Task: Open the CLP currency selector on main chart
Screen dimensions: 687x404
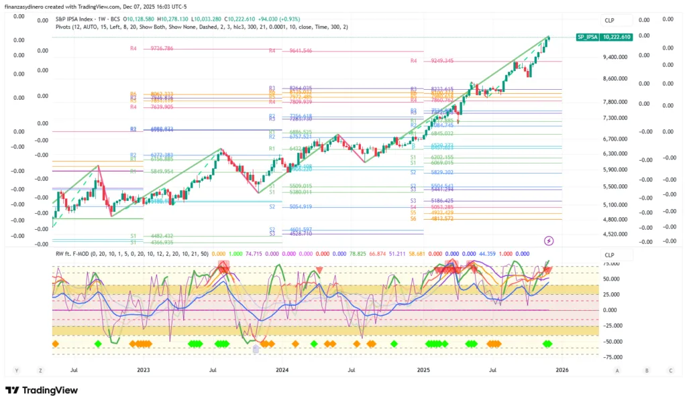Action: [609, 21]
